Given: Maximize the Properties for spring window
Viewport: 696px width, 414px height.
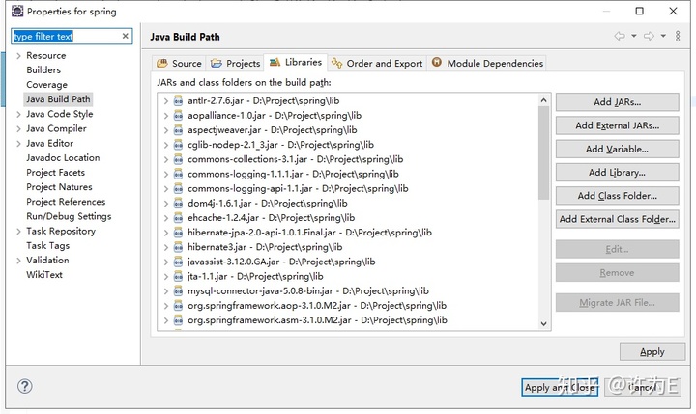Looking at the screenshot, I should pos(640,11).
